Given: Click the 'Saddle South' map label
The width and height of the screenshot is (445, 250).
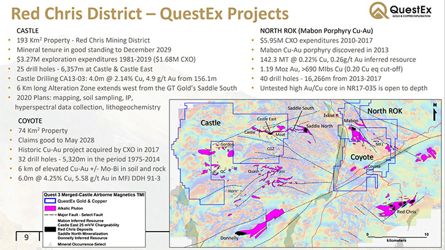Looking at the screenshot, I should click(301, 108).
